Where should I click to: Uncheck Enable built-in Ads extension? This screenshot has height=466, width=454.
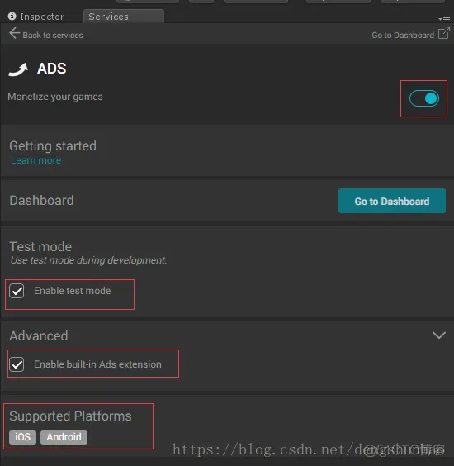click(17, 364)
